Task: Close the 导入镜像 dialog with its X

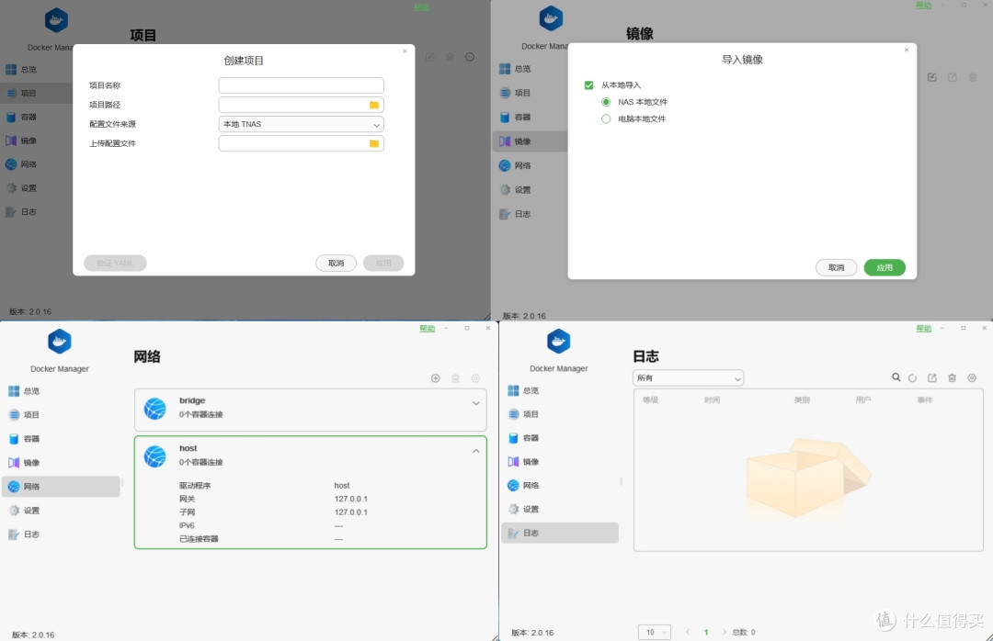Action: coord(907,50)
